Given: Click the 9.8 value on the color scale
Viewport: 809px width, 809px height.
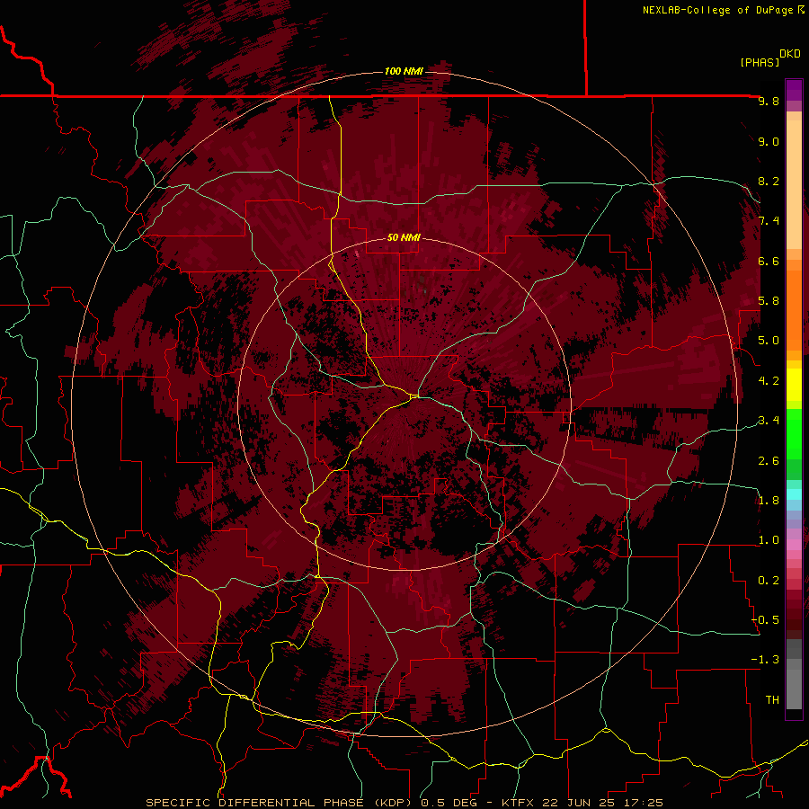Looking at the screenshot, I should tap(769, 102).
